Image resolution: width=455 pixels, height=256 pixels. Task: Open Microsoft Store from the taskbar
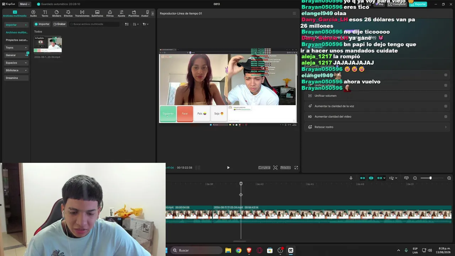pos(270,250)
